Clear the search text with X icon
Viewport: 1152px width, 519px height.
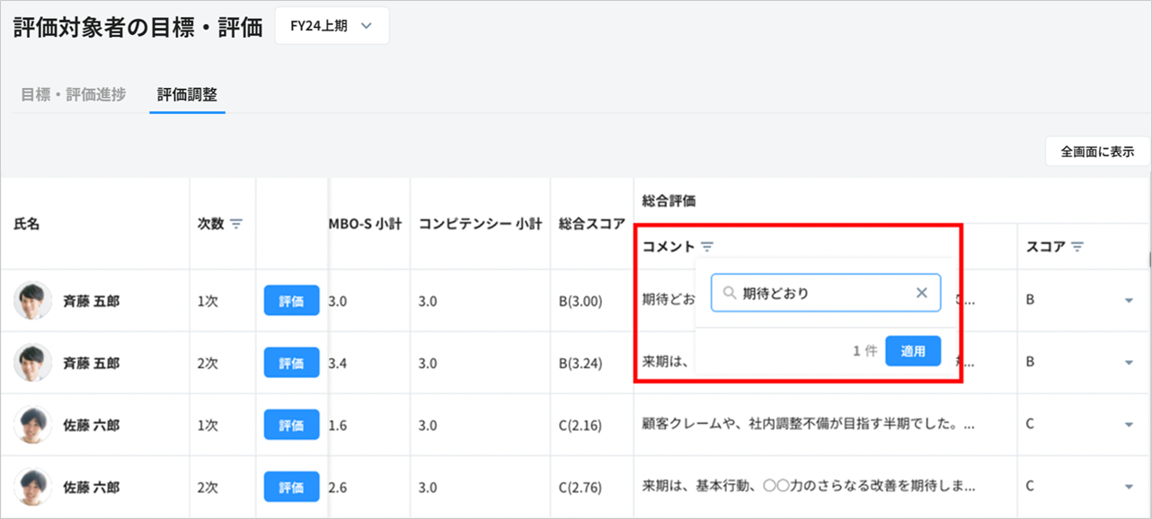[x=921, y=293]
